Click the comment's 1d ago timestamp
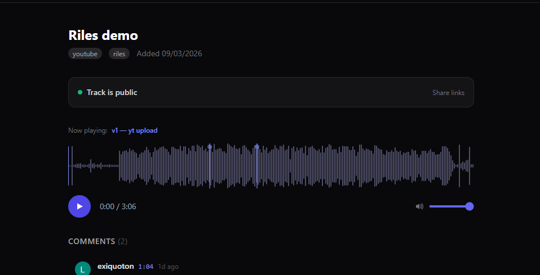This screenshot has height=275, width=540. pyautogui.click(x=169, y=267)
